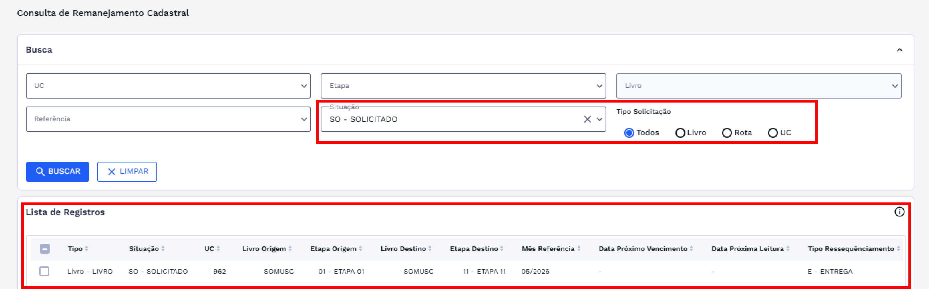This screenshot has height=289, width=929.
Task: Click the E - ENTREGA cell
Action: pos(830,271)
